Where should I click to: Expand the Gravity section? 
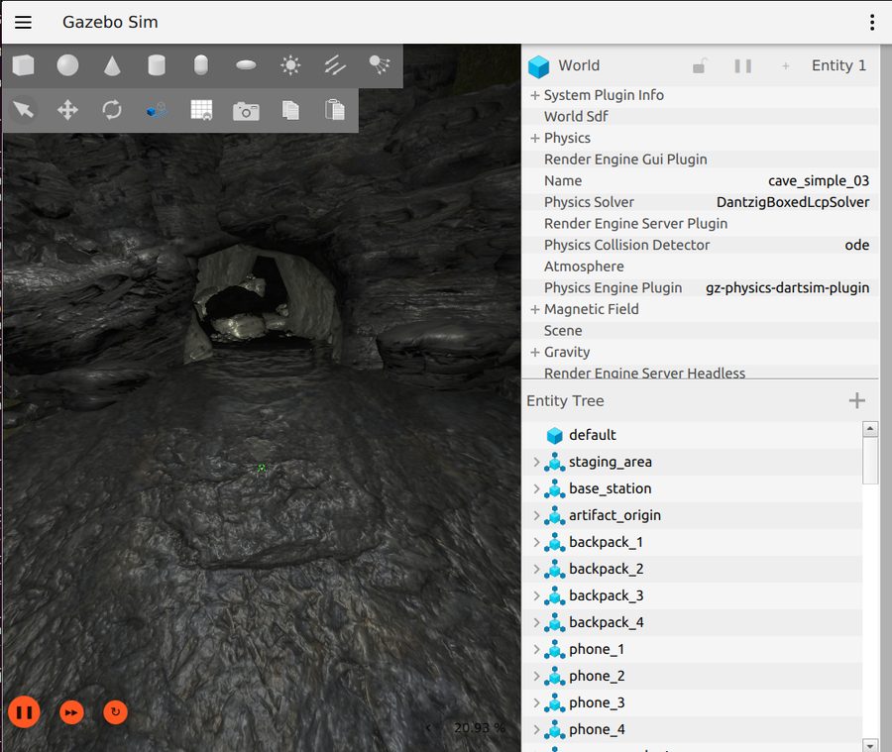(x=535, y=352)
